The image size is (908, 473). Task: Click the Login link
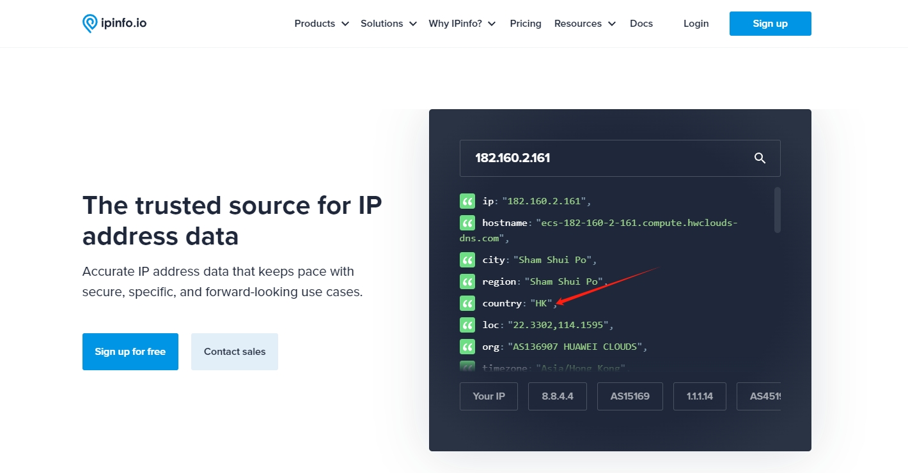point(696,24)
